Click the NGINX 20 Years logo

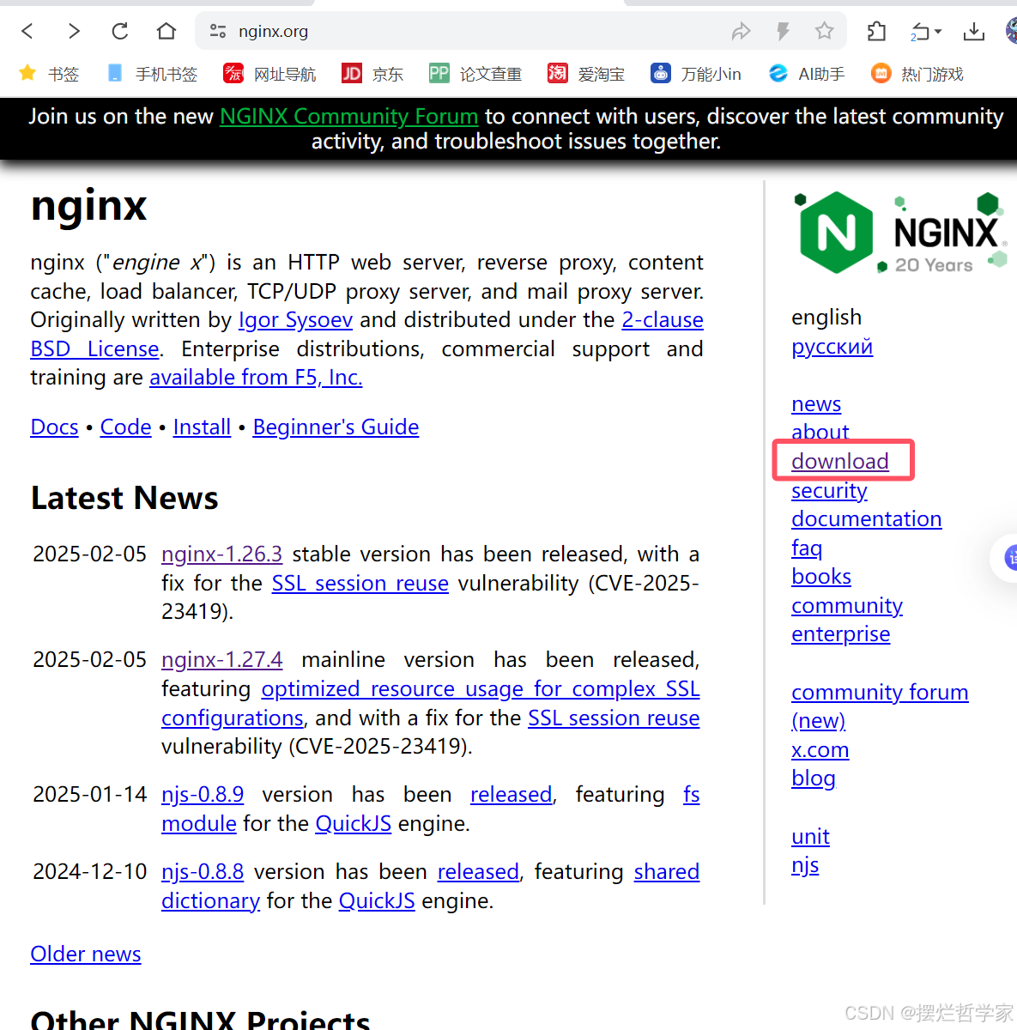pos(900,233)
